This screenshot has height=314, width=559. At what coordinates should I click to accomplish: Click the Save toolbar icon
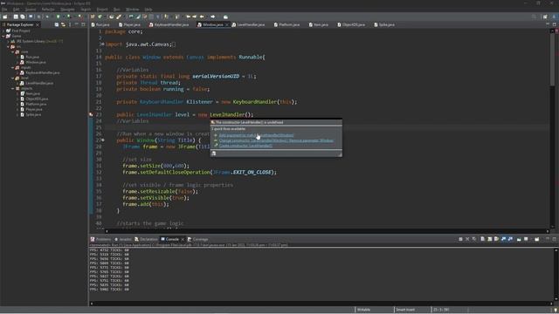tap(16, 17)
